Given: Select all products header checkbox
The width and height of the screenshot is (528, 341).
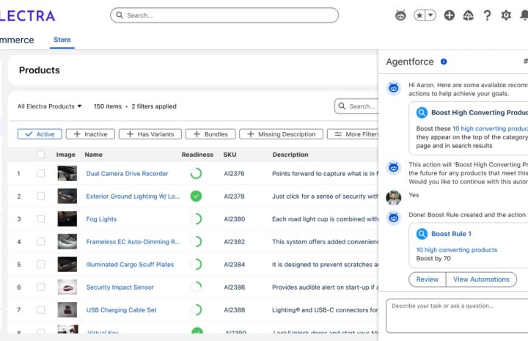Looking at the screenshot, I should pyautogui.click(x=41, y=155).
